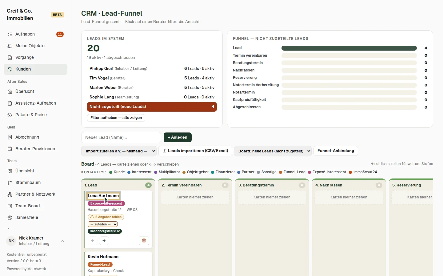
Task: Click the left arrow on Lena Hartmann card
Action: point(93,241)
